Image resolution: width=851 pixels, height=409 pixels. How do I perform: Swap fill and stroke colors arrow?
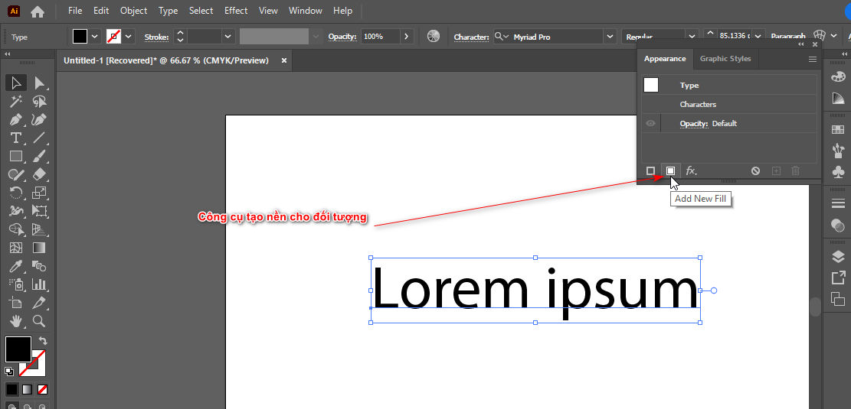[x=43, y=341]
